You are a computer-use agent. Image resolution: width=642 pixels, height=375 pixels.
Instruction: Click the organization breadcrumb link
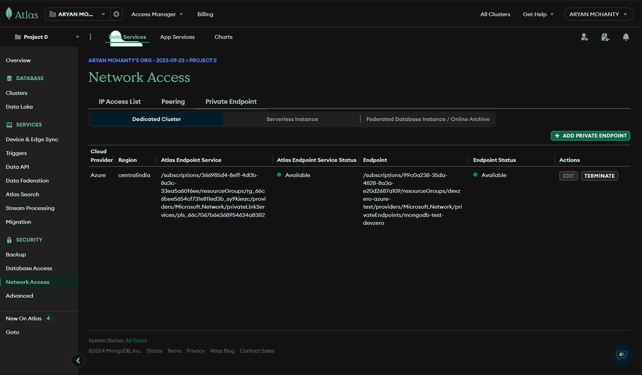coord(136,60)
